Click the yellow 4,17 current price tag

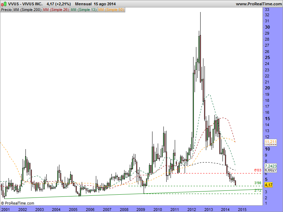tap(268, 185)
